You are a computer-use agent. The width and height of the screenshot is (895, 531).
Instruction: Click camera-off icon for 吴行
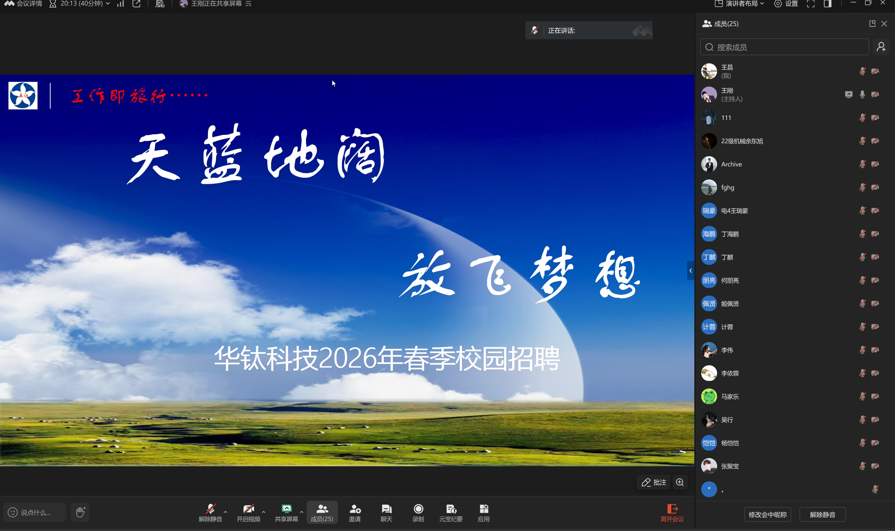tap(875, 420)
